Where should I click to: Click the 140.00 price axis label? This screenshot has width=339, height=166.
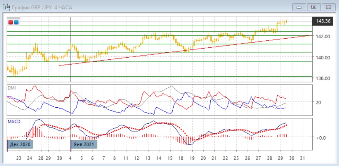point(324,57)
